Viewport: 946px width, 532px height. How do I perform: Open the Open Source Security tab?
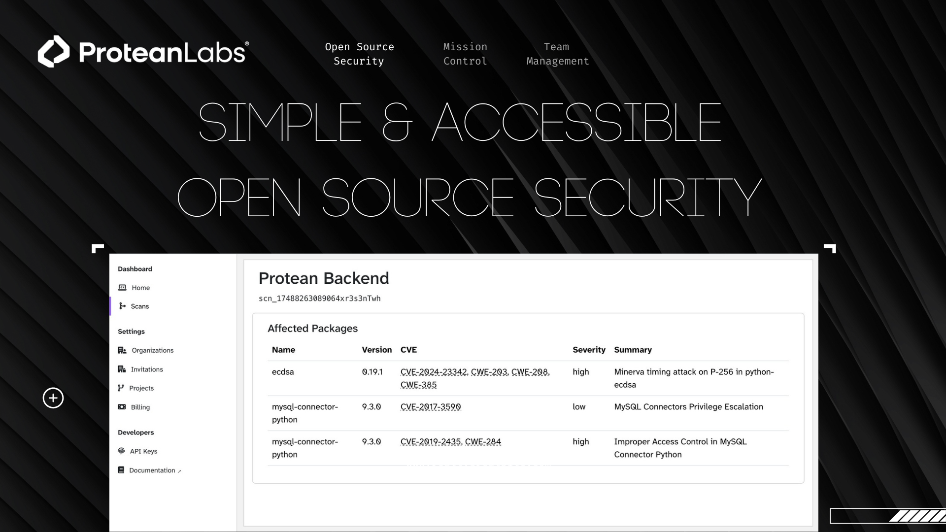[x=359, y=54]
